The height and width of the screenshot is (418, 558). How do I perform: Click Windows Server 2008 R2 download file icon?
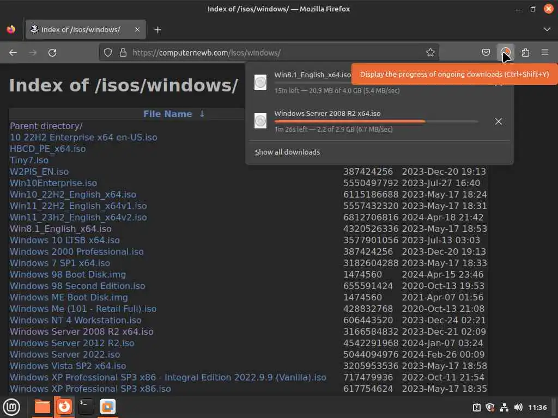click(260, 121)
